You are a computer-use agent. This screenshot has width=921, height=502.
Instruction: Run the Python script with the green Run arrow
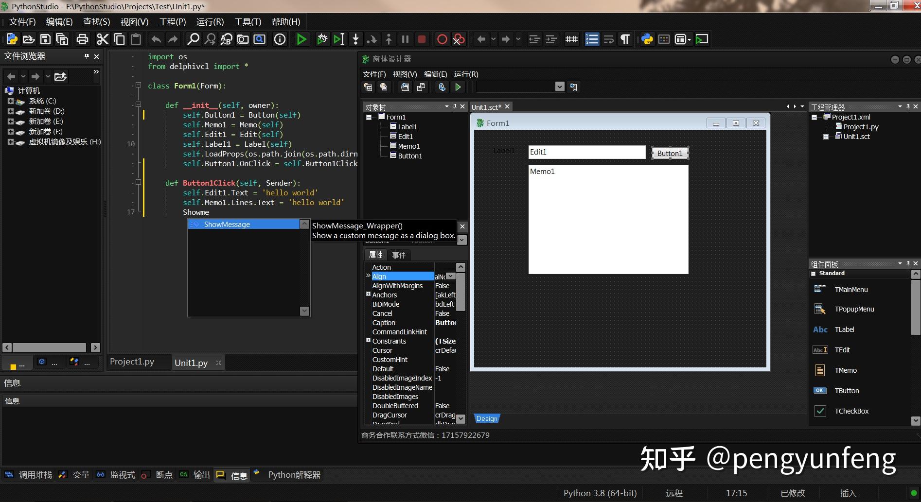301,39
